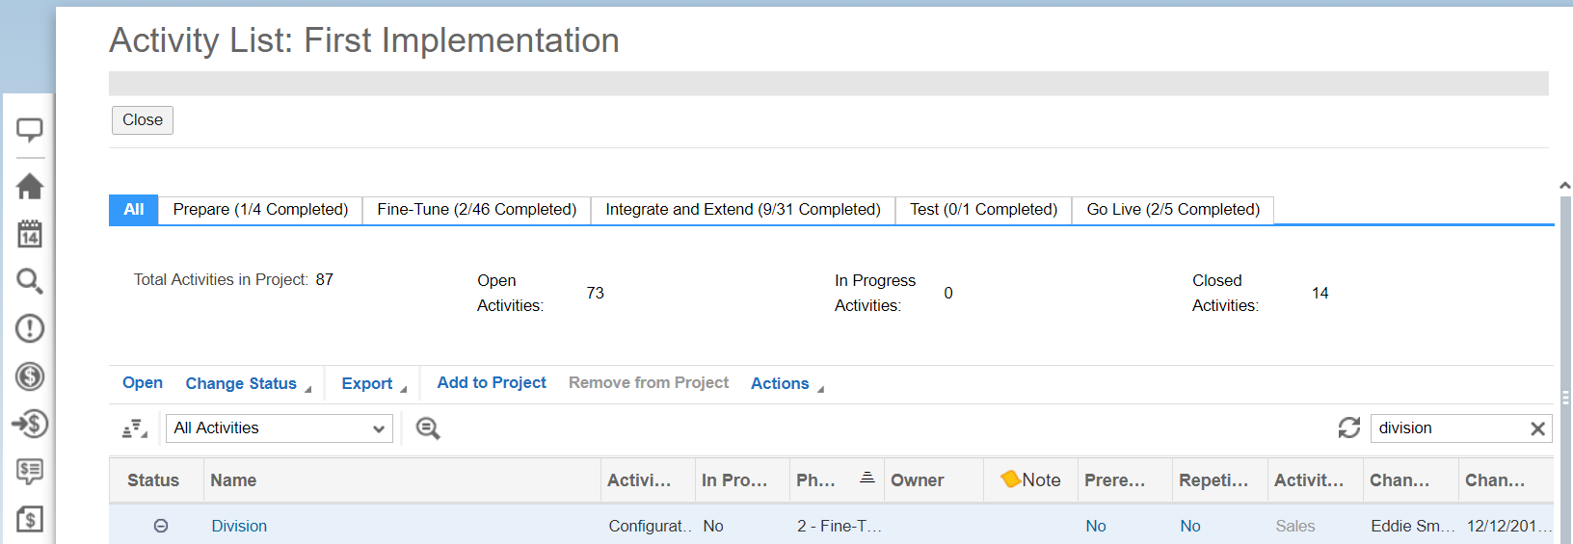Click Add to Project
Screen dimensions: 1573x544
pos(492,382)
